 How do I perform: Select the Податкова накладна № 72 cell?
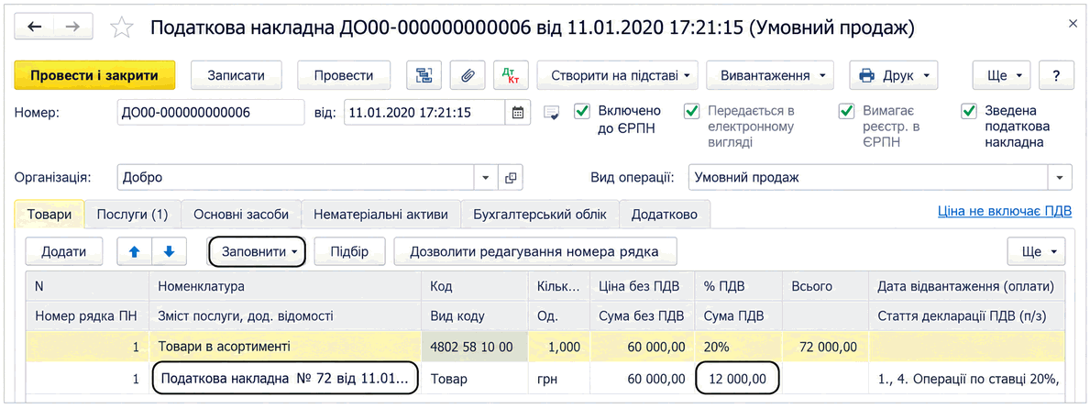click(285, 379)
